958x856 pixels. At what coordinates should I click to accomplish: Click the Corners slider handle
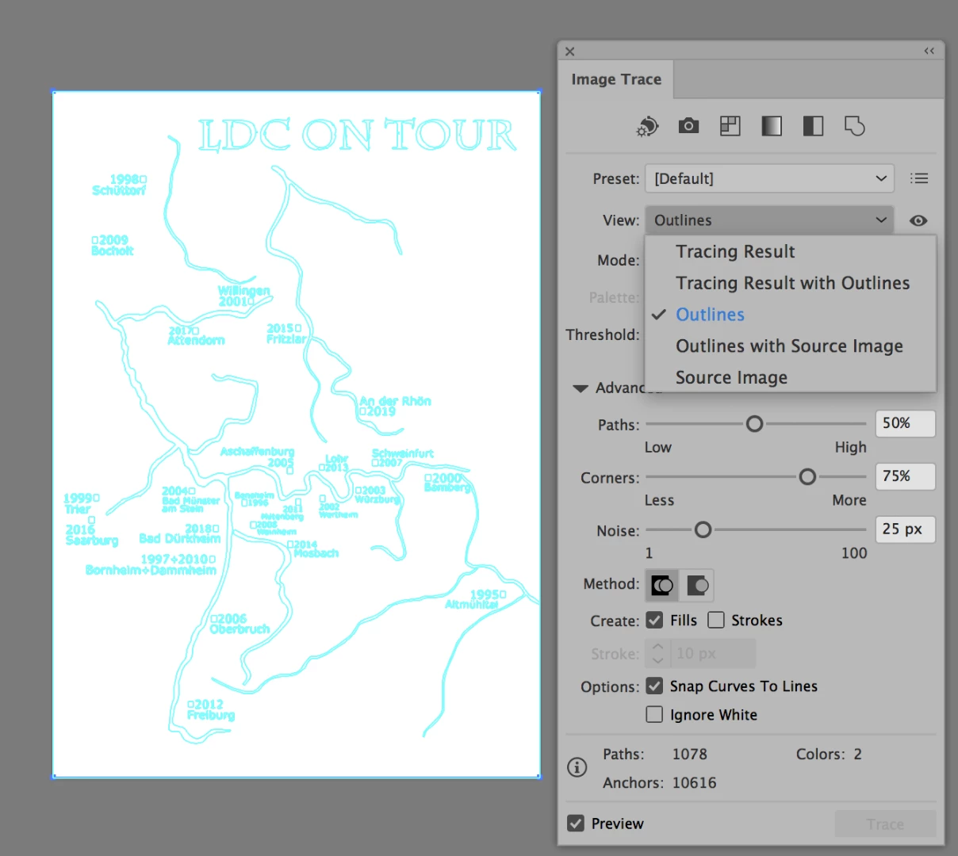(x=807, y=477)
